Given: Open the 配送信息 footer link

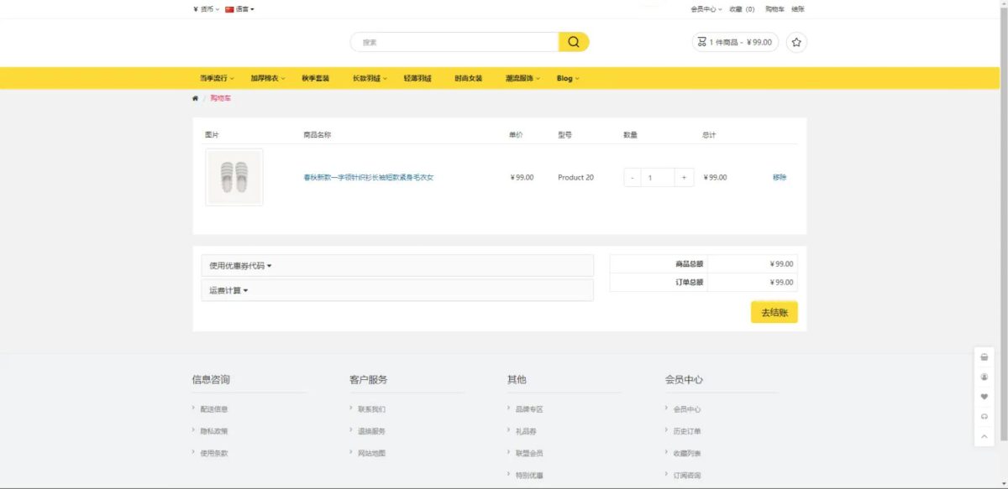Looking at the screenshot, I should click(x=214, y=409).
